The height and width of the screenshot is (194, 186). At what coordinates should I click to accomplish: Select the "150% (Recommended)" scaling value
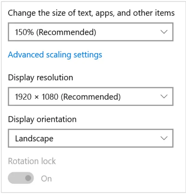tap(56, 32)
